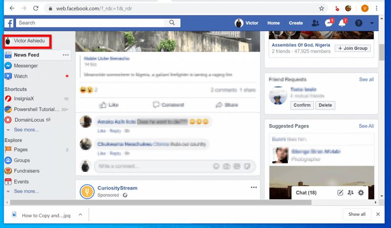Click the friend request profile picture
Screen dimensions: 391x228
[278, 95]
